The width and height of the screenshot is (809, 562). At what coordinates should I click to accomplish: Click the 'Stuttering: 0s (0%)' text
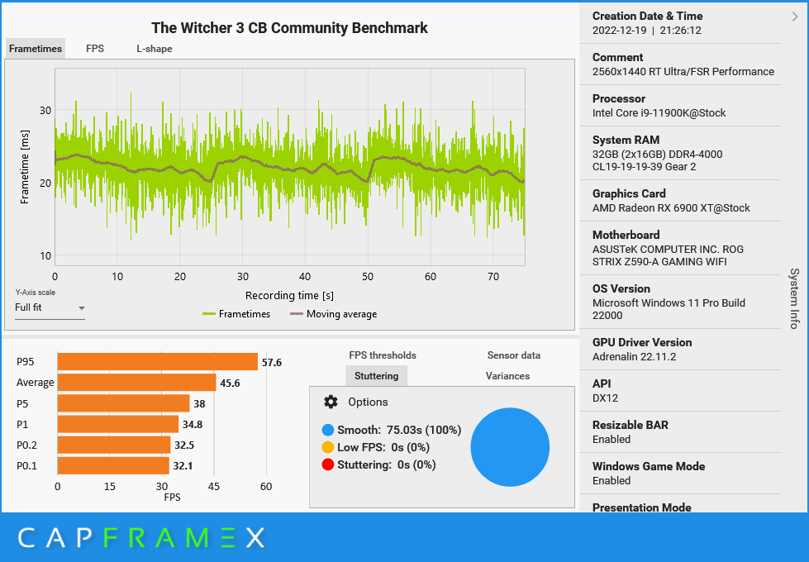387,464
